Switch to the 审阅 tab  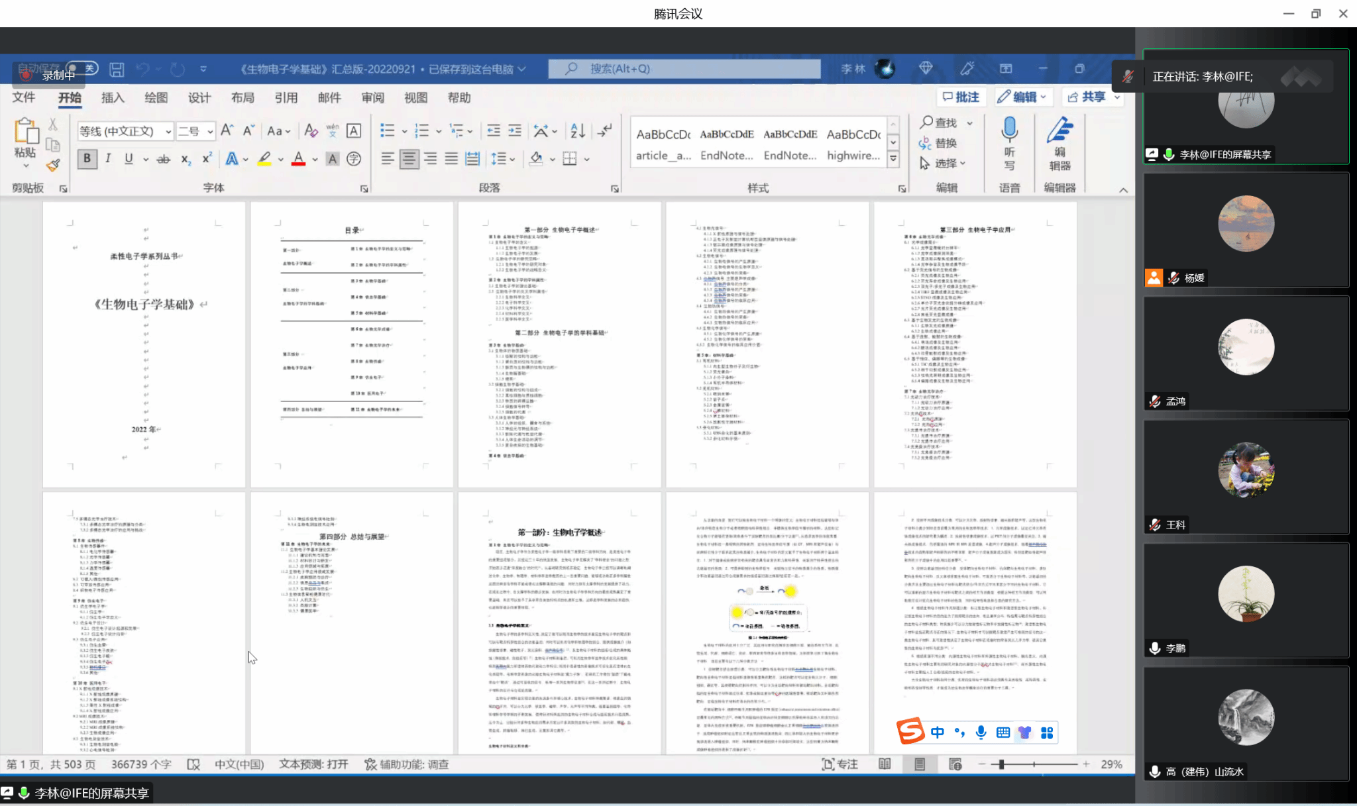coord(372,98)
